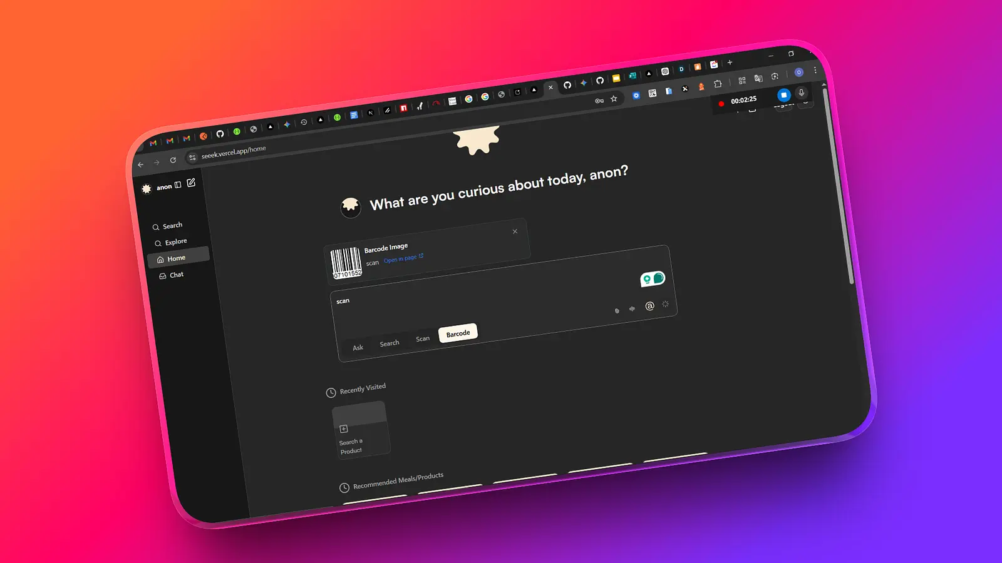Bookmark this page with star icon
Image resolution: width=1002 pixels, height=563 pixels.
(x=614, y=99)
